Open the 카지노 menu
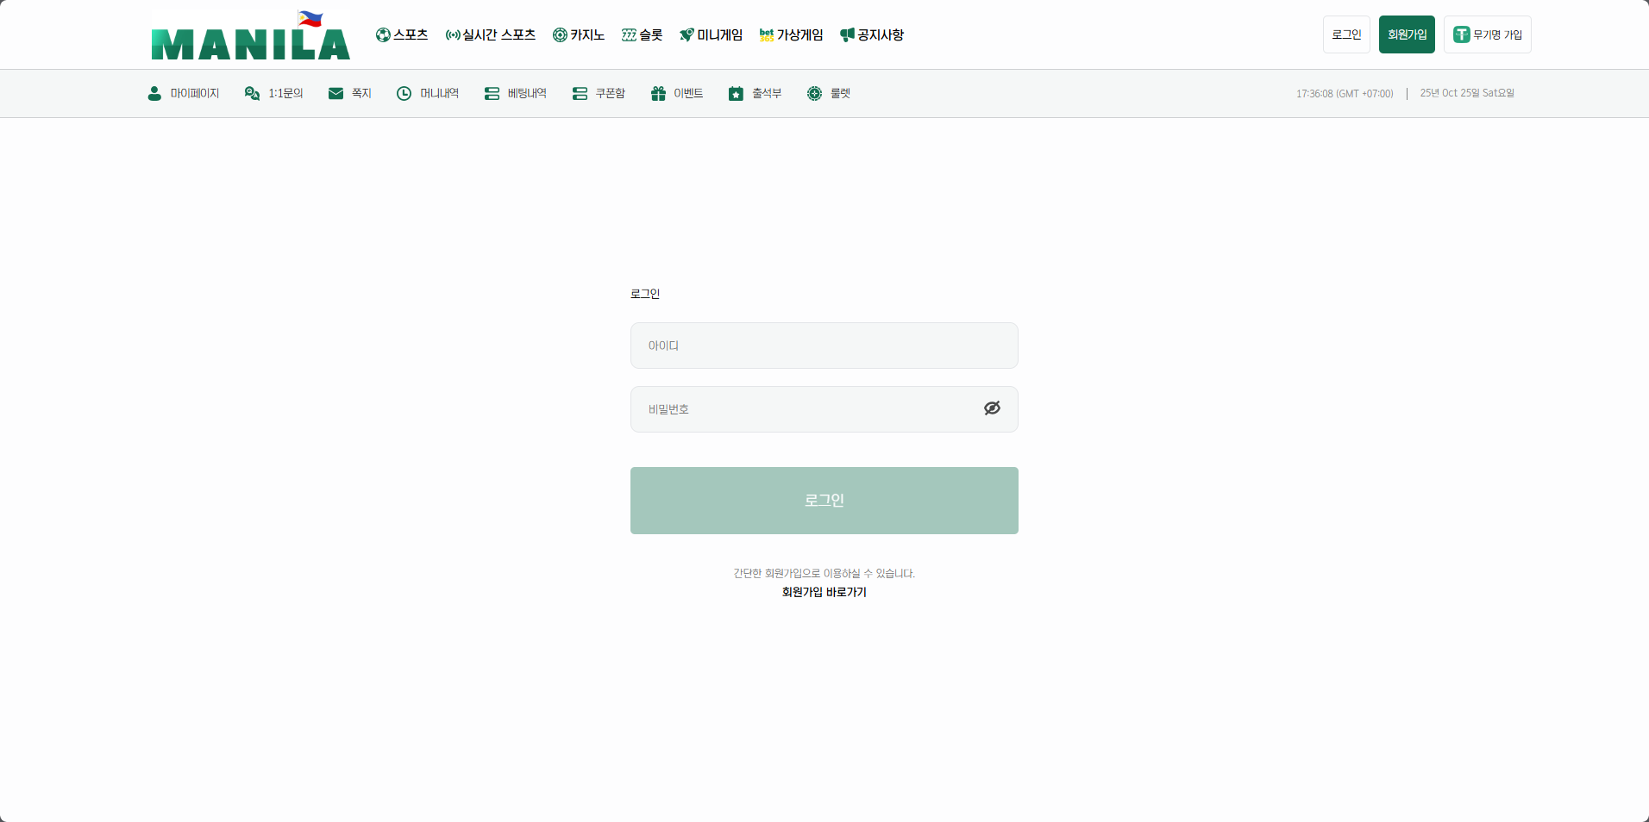Screen dimensions: 1649x822 point(579,34)
